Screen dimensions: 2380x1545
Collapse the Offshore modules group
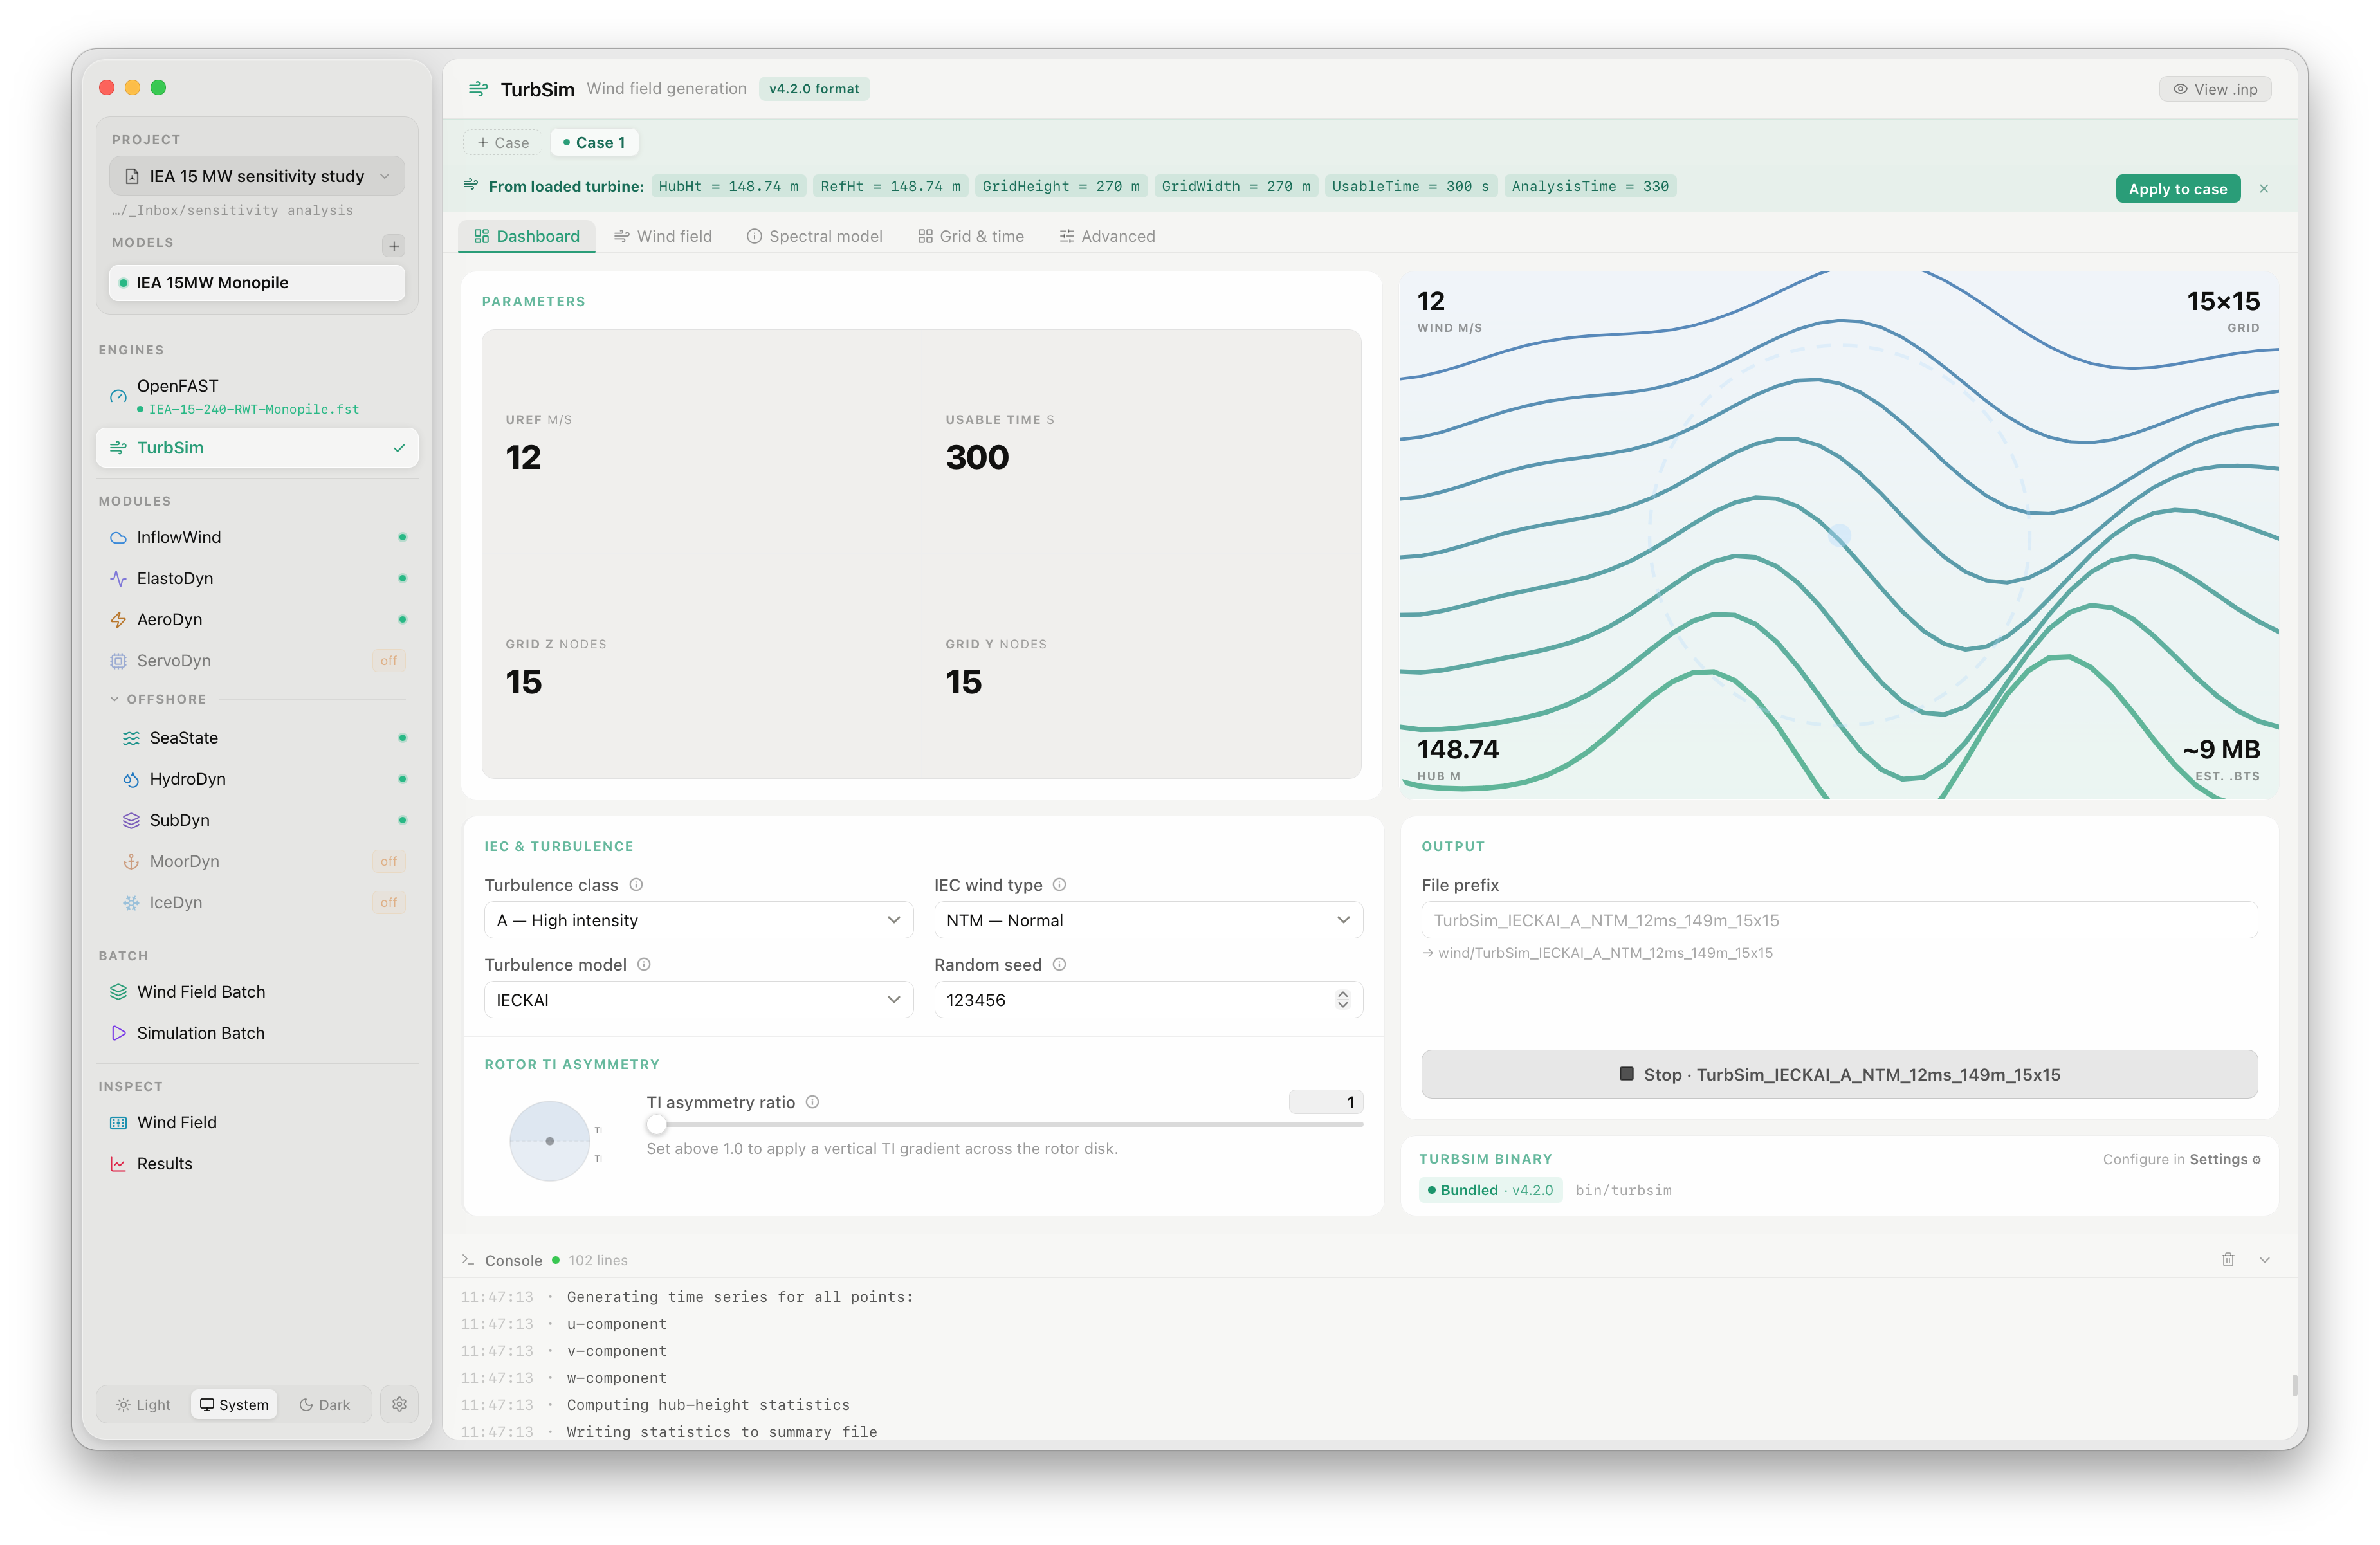(x=158, y=699)
